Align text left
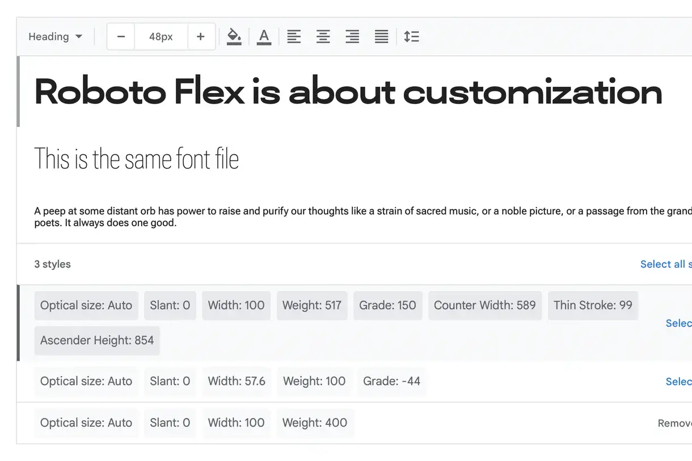Image resolution: width=692 pixels, height=461 pixels. click(294, 37)
